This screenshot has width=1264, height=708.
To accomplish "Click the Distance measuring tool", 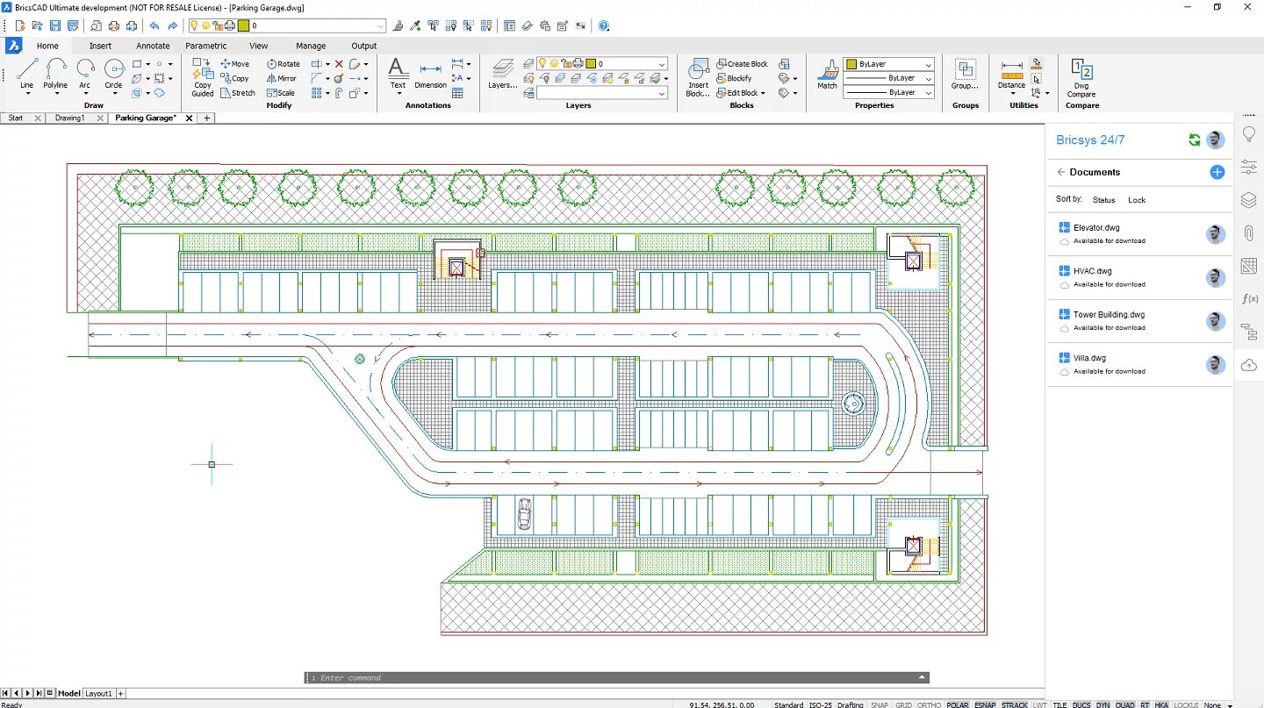I will (x=1011, y=75).
